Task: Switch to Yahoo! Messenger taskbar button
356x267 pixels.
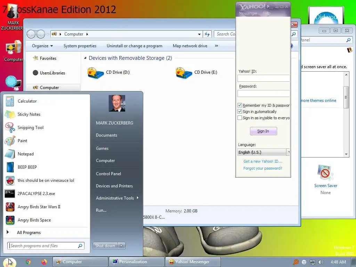Action: (193, 262)
